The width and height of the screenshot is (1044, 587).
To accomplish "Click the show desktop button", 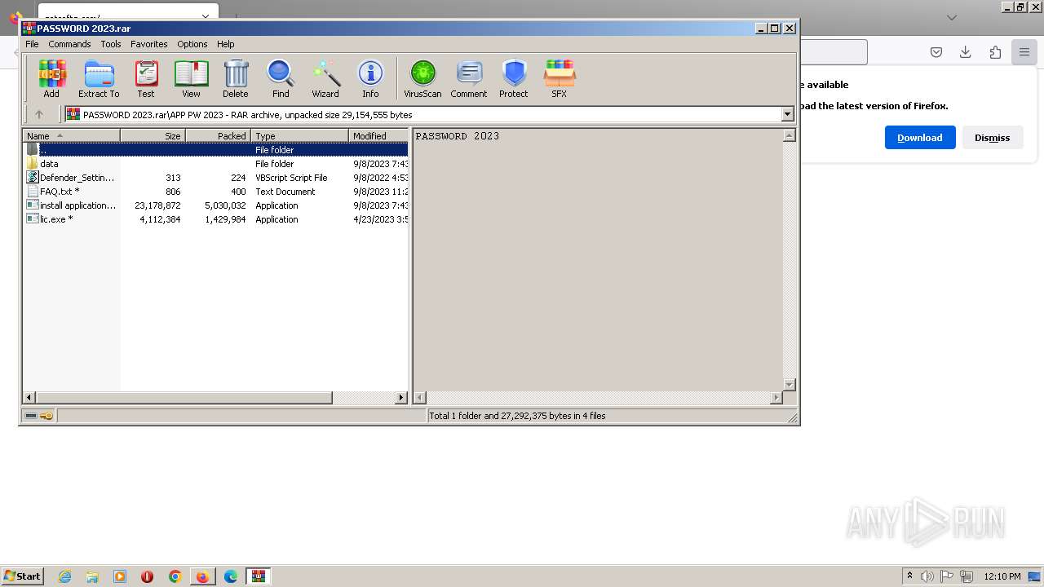I will coord(1034,576).
